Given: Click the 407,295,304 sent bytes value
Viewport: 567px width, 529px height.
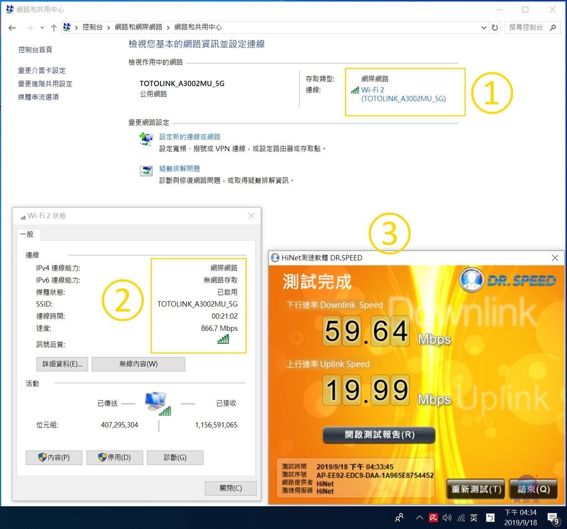Looking at the screenshot, I should 120,425.
